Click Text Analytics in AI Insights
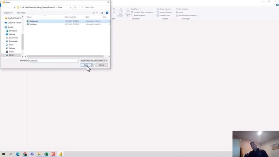The width and height of the screenshot is (279, 157). tap(182, 9)
